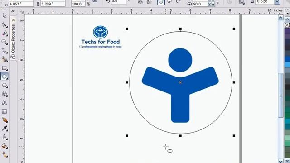Edit the y position field 4.857
The image size is (290, 163).
coord(21,4)
